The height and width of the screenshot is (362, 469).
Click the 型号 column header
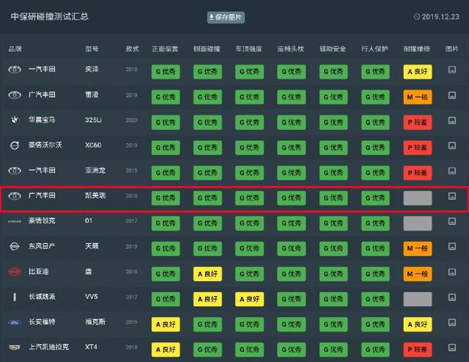[x=92, y=49]
